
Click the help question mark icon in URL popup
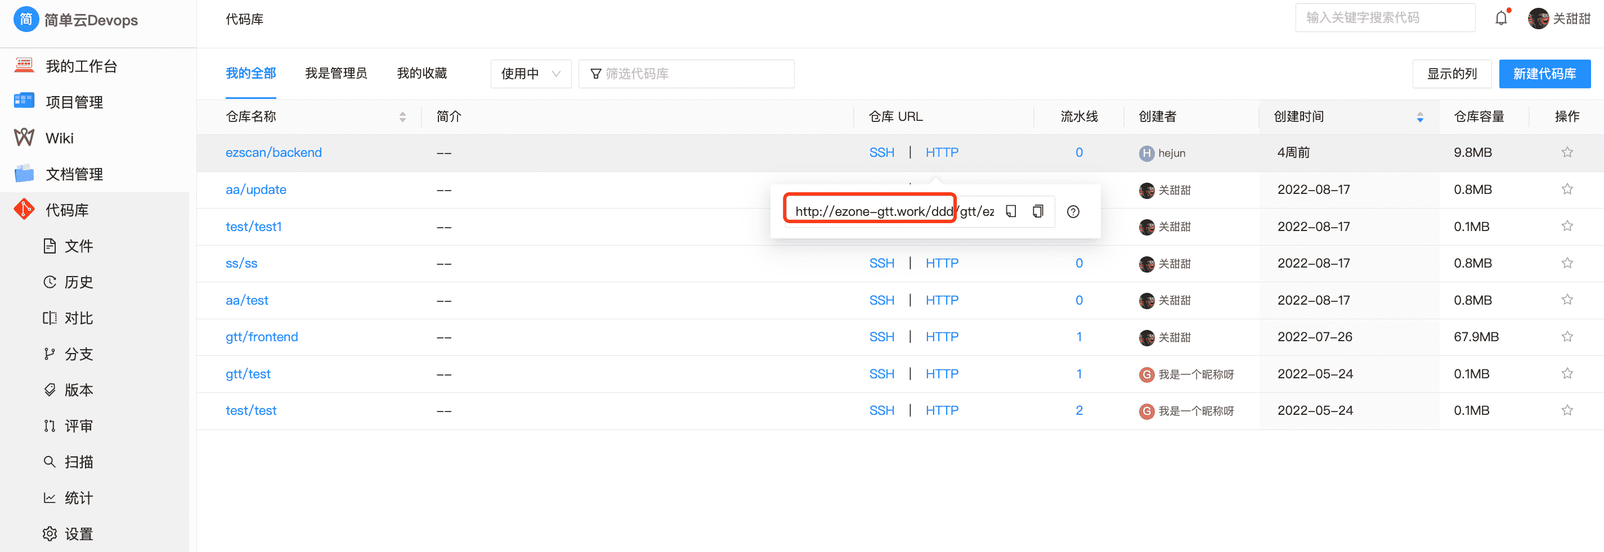point(1073,212)
